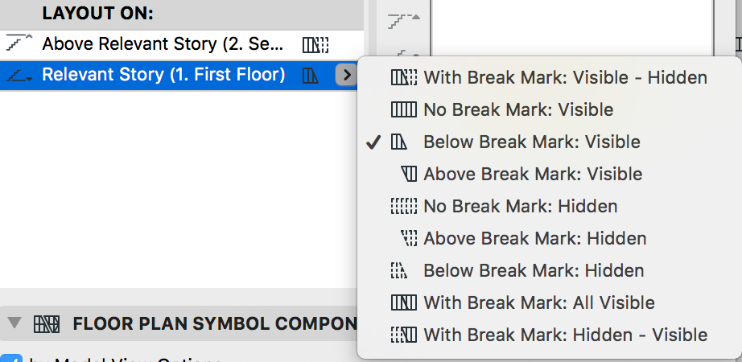
Task: Click the break mark layout icon on Above Relevant Story row
Action: pyautogui.click(x=315, y=44)
